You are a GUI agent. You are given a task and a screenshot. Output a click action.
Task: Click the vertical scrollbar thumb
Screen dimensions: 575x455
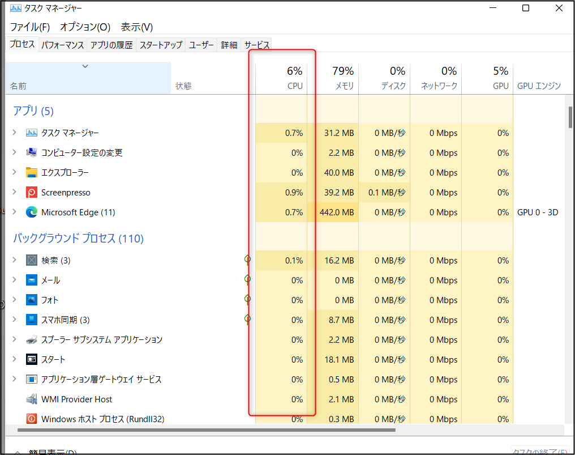point(570,117)
